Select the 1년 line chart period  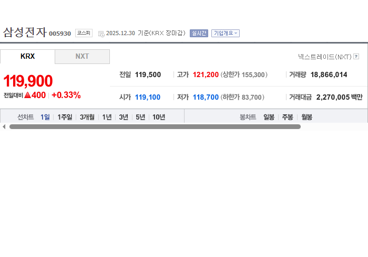tap(107, 117)
